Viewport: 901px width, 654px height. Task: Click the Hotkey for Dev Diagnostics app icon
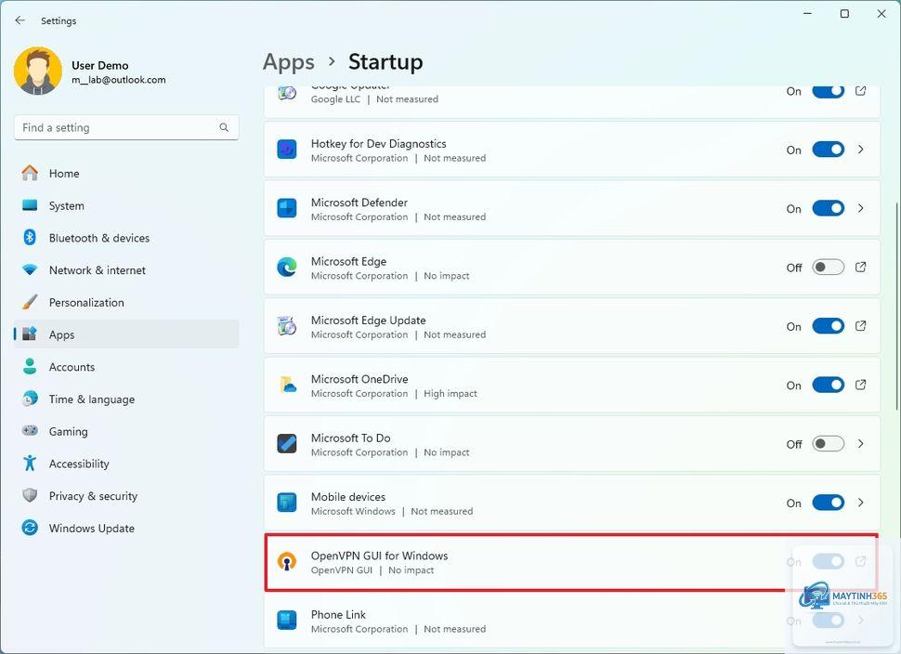pyautogui.click(x=287, y=150)
